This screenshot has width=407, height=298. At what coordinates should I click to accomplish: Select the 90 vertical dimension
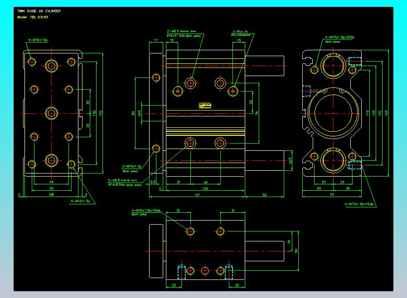click(x=133, y=113)
